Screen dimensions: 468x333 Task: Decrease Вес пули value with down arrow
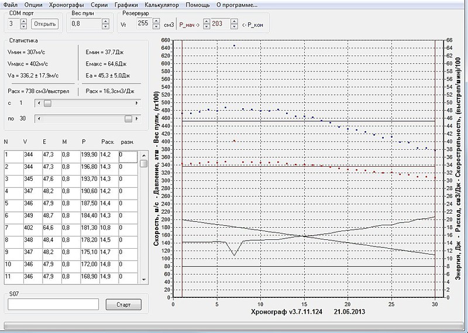coord(105,27)
